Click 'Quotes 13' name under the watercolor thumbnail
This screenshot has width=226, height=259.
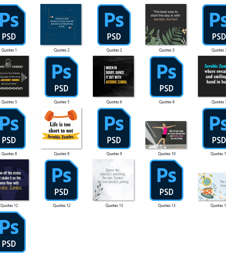point(114,206)
